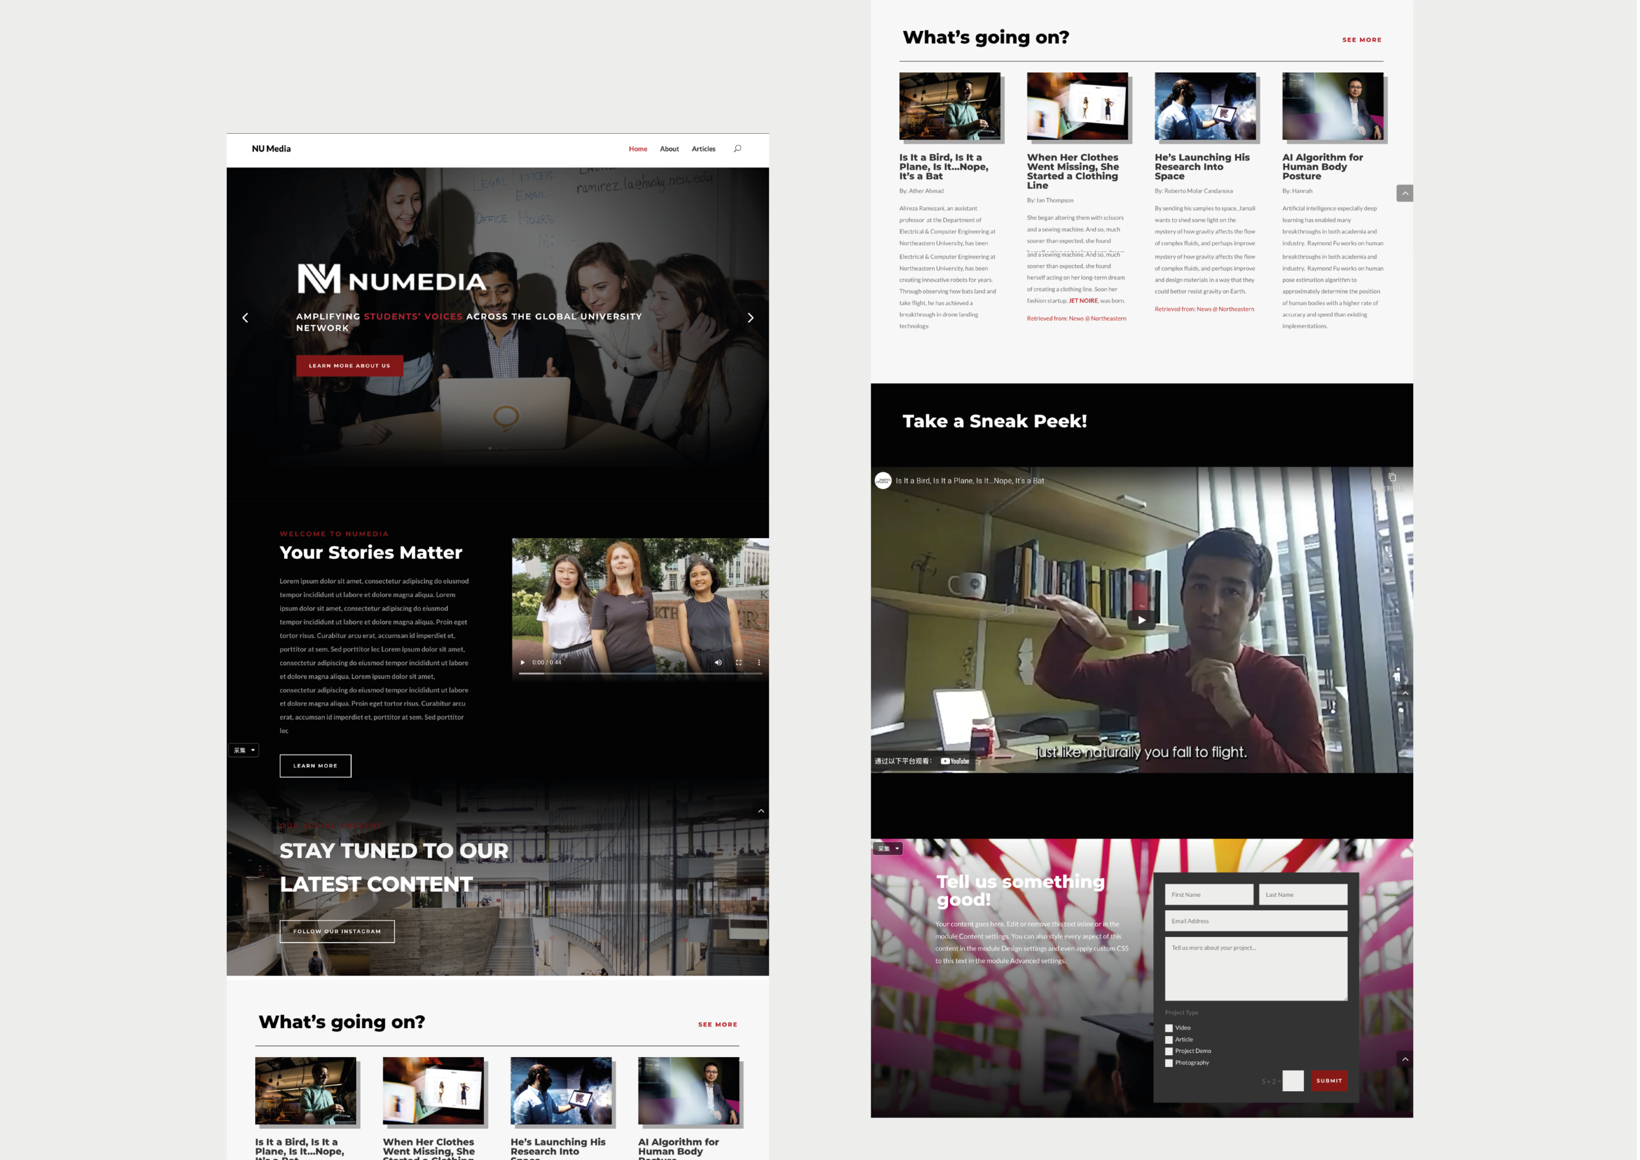Go to previous hero slide arrow
Viewport: 1640px width, 1160px height.
click(x=245, y=318)
